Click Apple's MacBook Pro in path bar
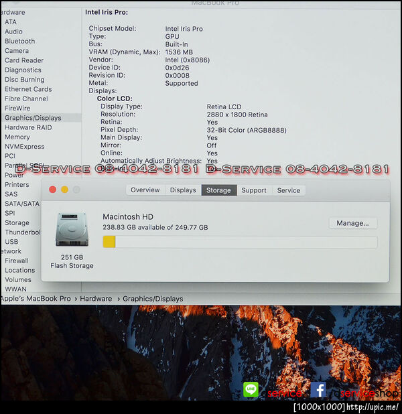 point(36,299)
